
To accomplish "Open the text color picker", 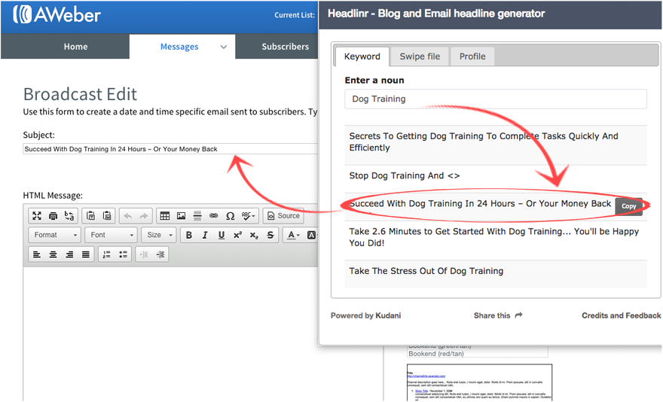I will coord(293,235).
